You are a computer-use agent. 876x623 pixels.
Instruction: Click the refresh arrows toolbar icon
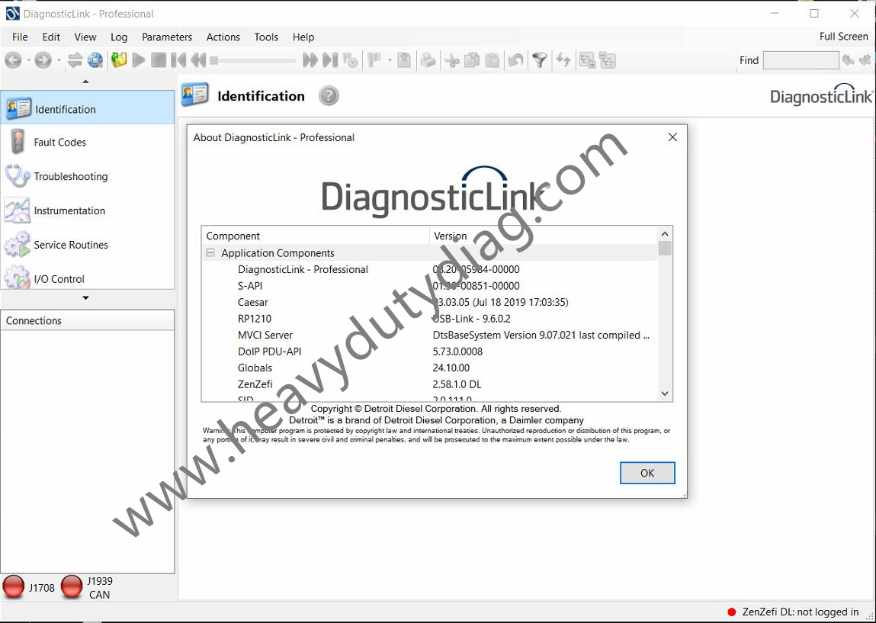pyautogui.click(x=563, y=60)
